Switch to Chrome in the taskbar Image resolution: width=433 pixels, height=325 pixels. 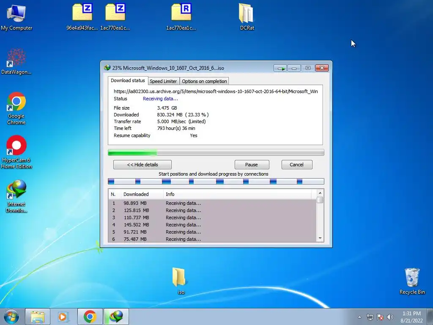(x=90, y=317)
